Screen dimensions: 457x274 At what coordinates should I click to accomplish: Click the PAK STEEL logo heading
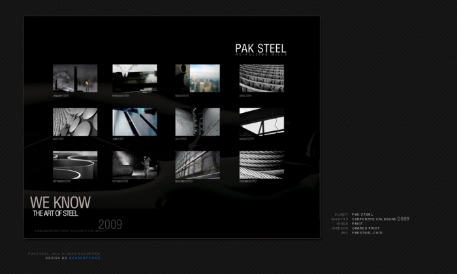point(261,48)
